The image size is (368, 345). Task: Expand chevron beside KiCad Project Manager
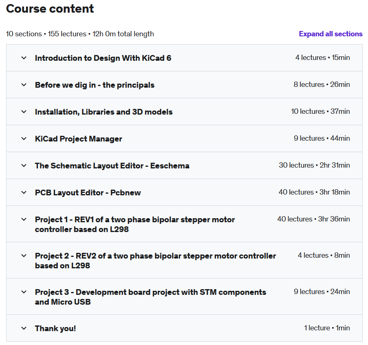pyautogui.click(x=24, y=139)
